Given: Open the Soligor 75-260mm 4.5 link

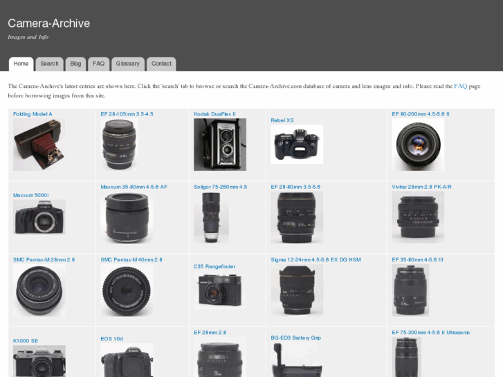Looking at the screenshot, I should click(221, 187).
